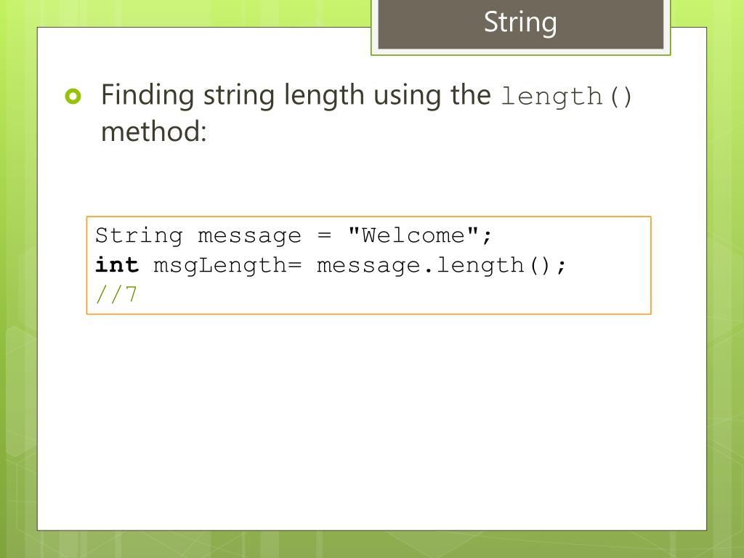Click the green bullet point circle
Viewport: 744px width, 558px height.
pyautogui.click(x=73, y=97)
